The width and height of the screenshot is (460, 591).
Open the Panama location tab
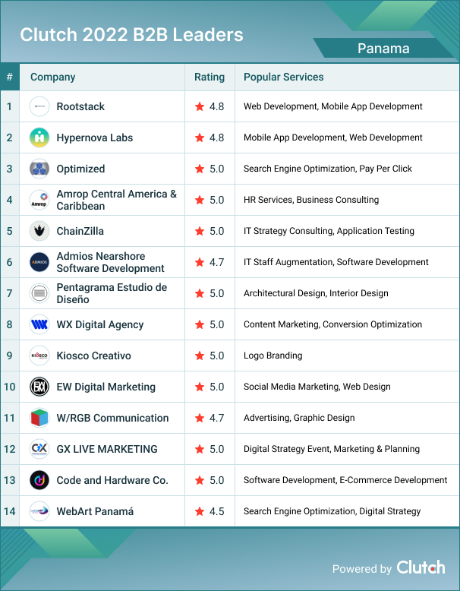point(383,49)
